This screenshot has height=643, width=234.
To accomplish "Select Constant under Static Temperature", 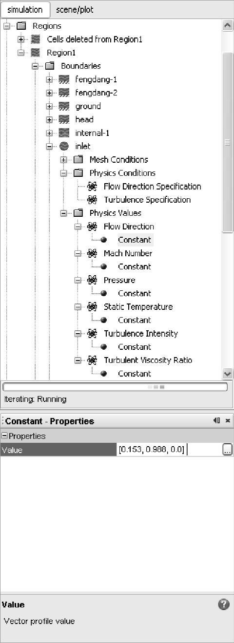I will coord(135,320).
